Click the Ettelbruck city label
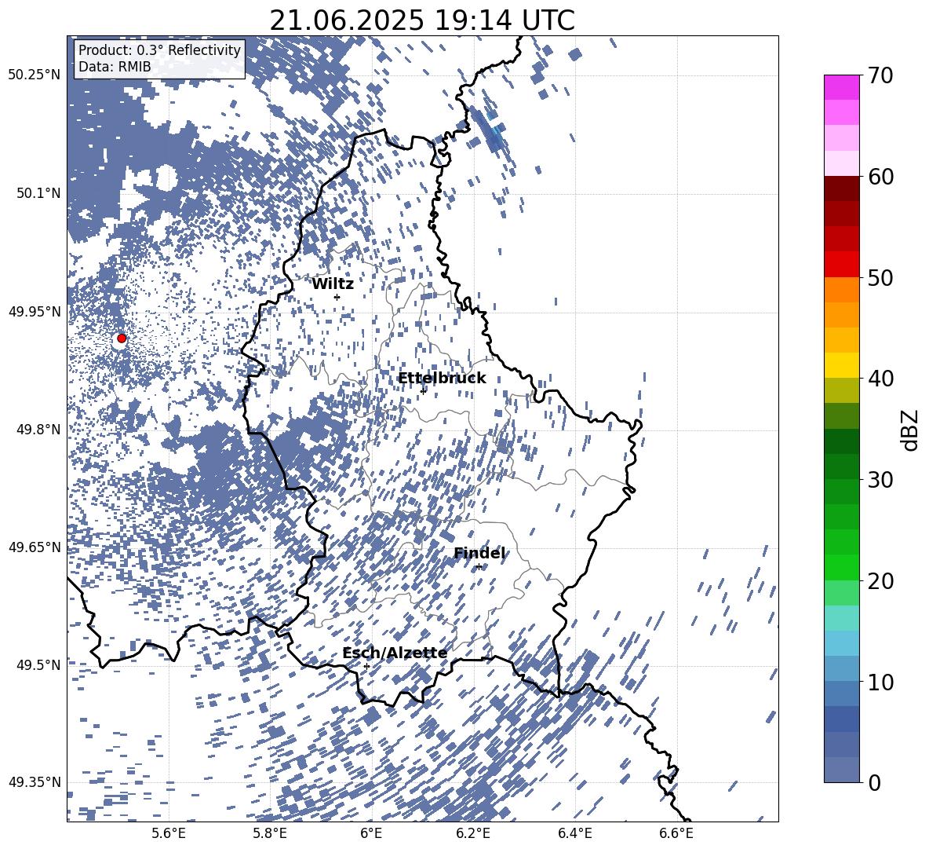The image size is (929, 849). [x=442, y=379]
